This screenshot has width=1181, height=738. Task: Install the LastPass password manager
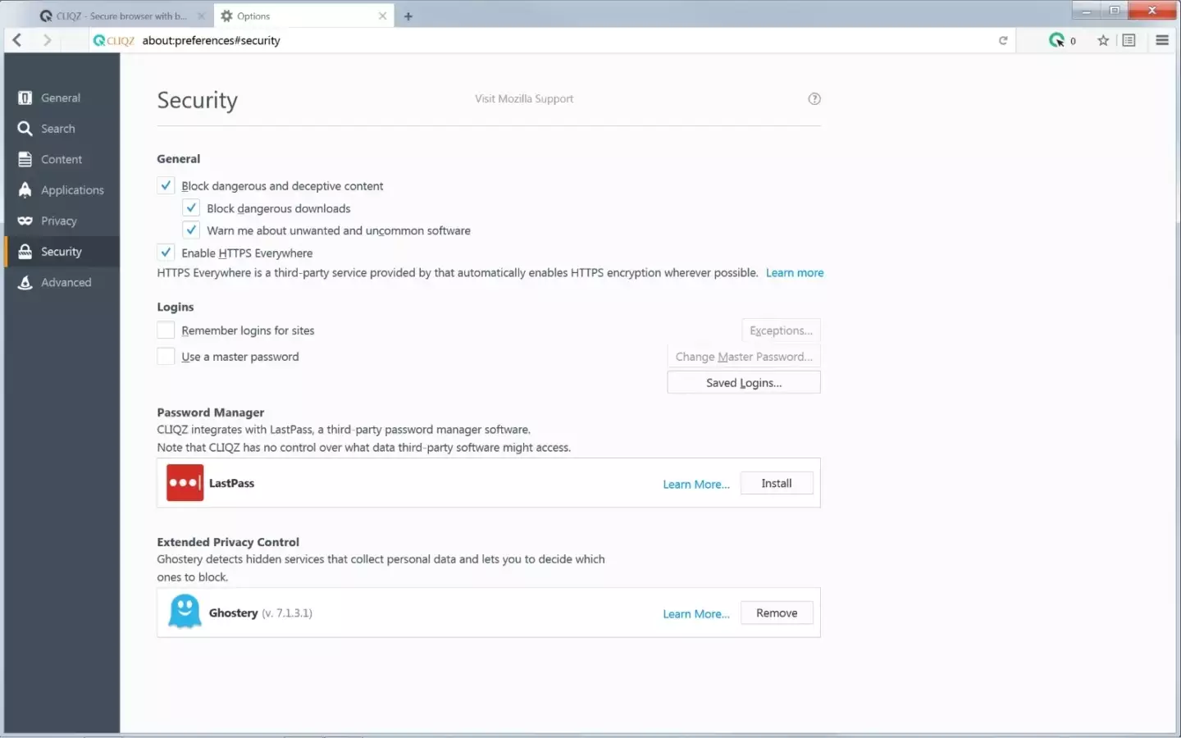point(776,484)
